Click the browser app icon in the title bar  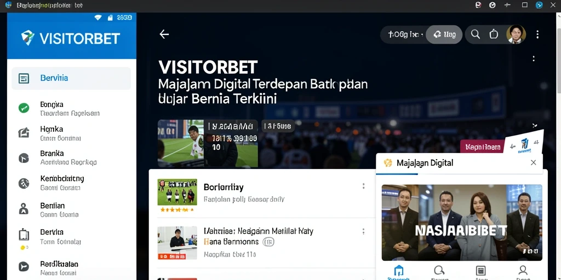(9, 5)
